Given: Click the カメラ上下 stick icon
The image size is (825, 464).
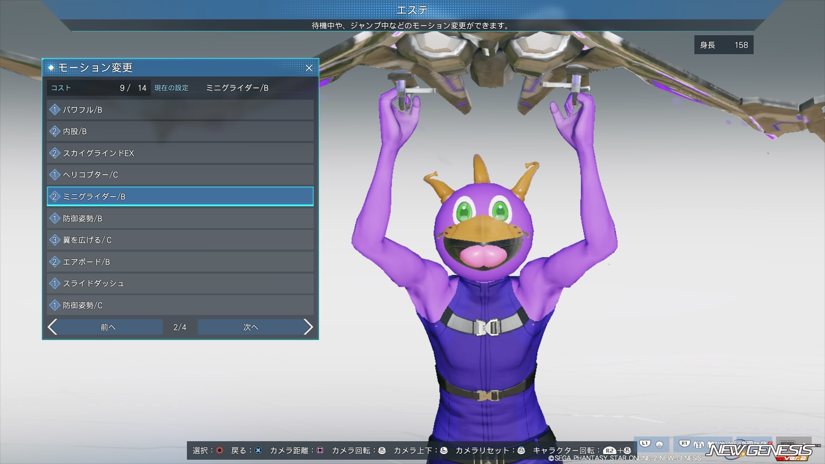Looking at the screenshot, I should [x=444, y=450].
